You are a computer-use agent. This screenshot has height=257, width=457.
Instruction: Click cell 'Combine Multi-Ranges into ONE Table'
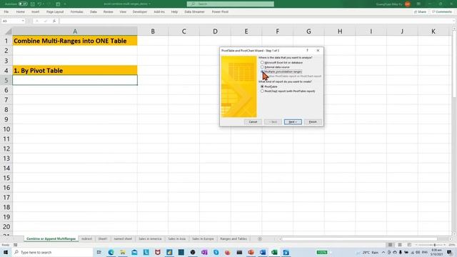coord(75,41)
